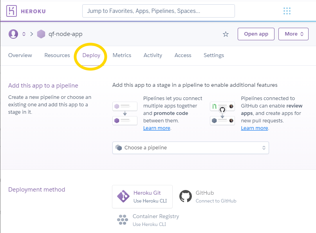Open the More dropdown menu
The height and width of the screenshot is (233, 316).
[x=294, y=34]
